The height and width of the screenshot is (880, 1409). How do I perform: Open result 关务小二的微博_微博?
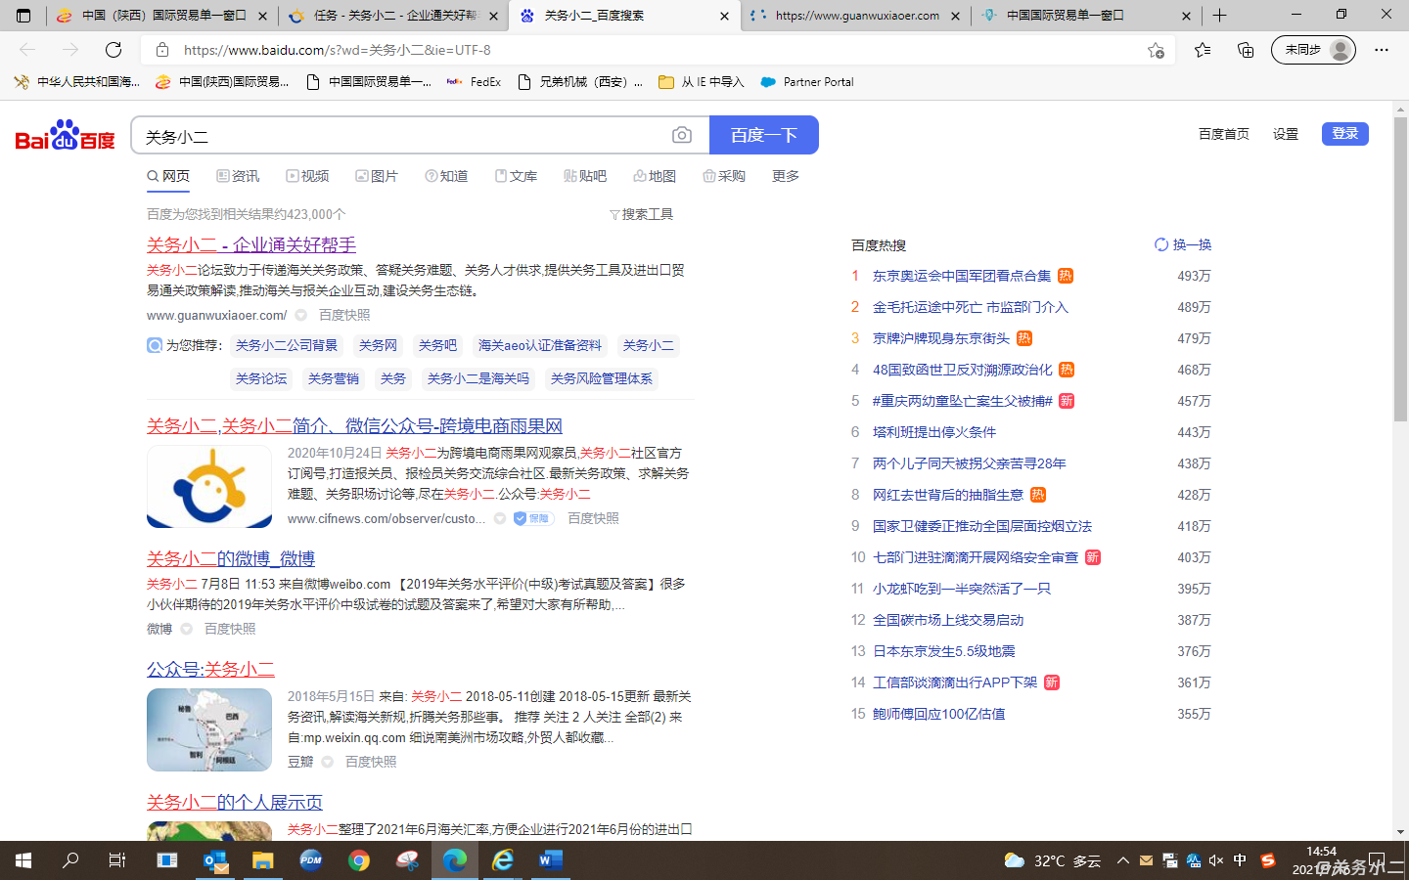[231, 558]
